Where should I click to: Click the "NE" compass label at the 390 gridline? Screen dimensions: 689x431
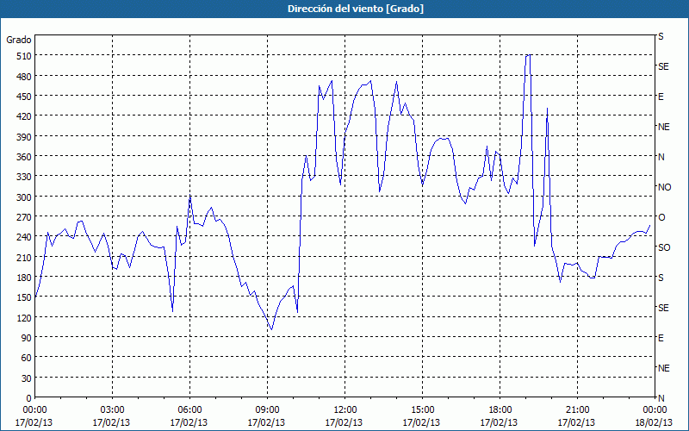click(664, 127)
